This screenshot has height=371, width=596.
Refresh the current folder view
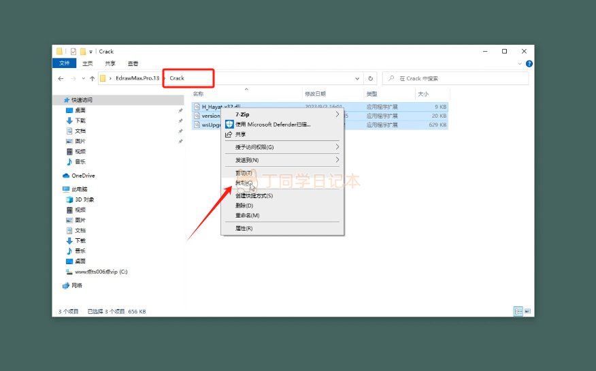(x=370, y=79)
